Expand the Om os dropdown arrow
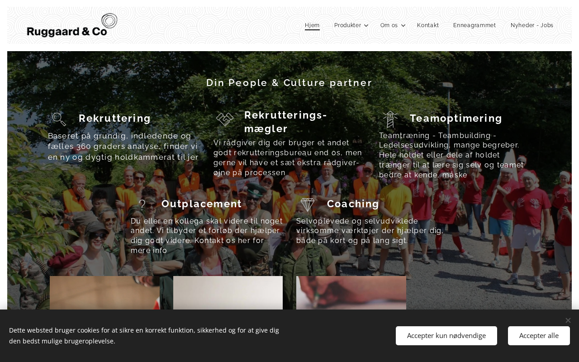579x362 pixels. tap(403, 25)
